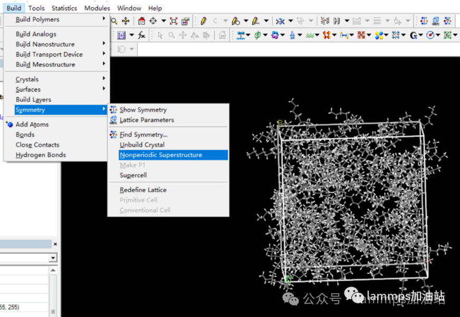
Task: Click the Clean structure icon
Action: click(280, 21)
